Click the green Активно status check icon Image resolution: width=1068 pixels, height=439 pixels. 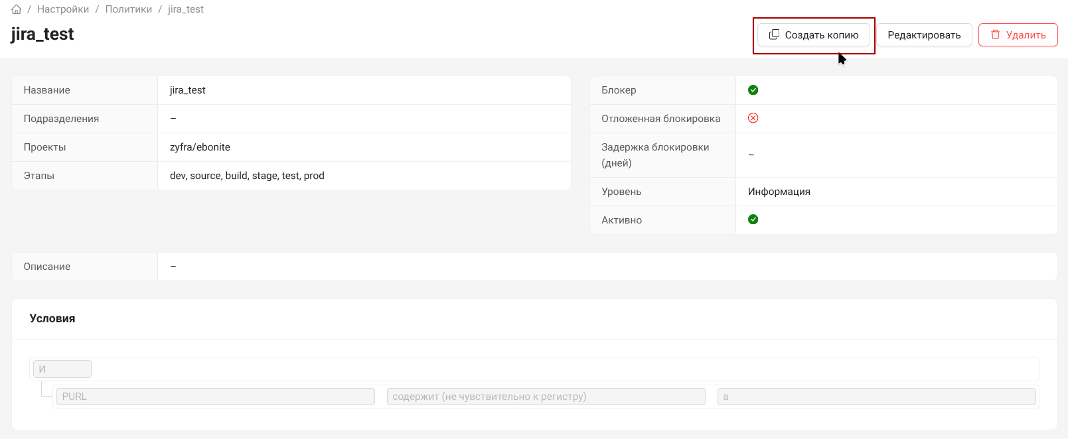click(x=753, y=219)
